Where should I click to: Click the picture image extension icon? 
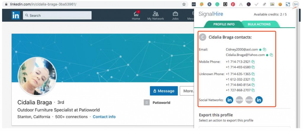coord(272,4)
